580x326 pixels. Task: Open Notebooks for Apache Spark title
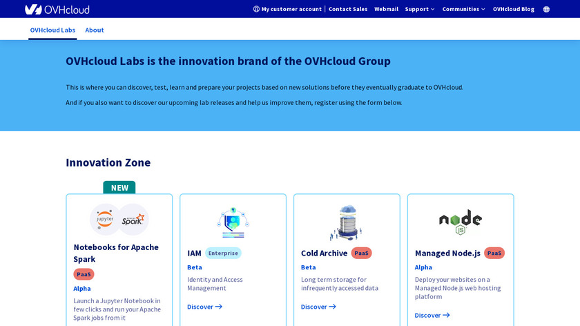116,253
